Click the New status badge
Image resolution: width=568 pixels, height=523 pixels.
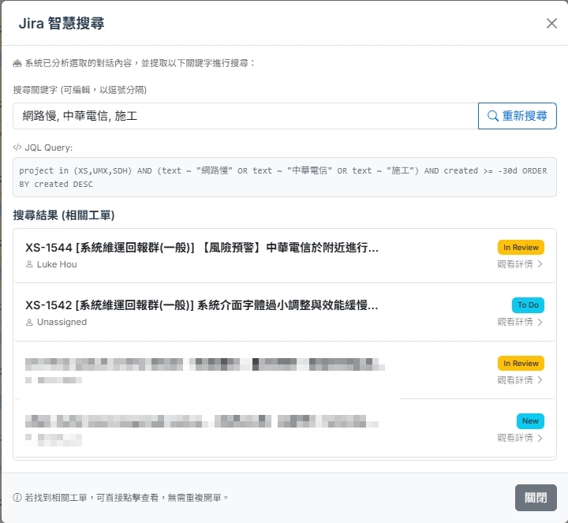point(530,421)
